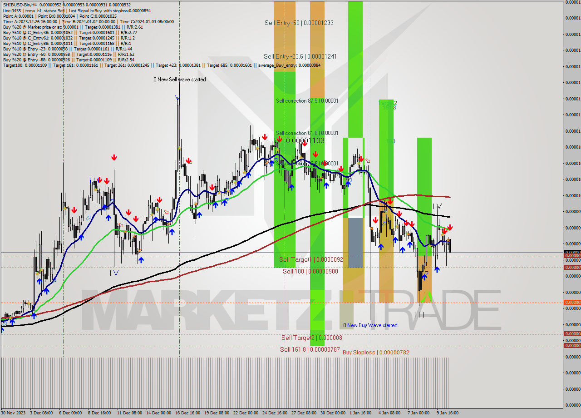
Task: Click the '24 Dec 16:00' time label
Action: (275, 413)
